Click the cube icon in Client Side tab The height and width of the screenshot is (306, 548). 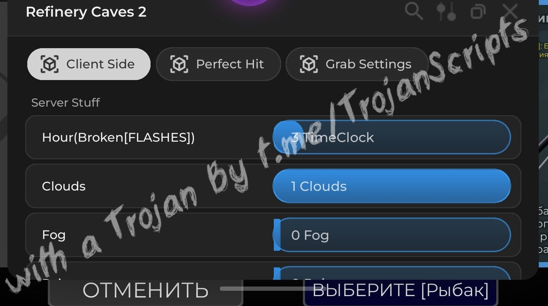point(50,64)
